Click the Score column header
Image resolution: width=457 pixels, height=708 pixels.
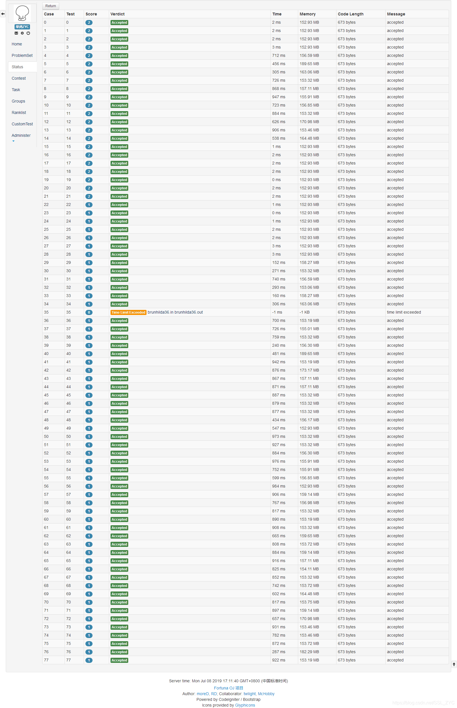pos(91,14)
